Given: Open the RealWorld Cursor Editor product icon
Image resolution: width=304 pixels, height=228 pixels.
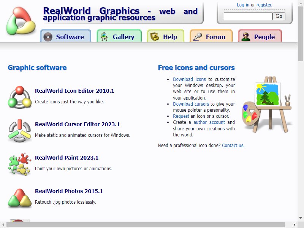Looking at the screenshot, I should [20, 130].
